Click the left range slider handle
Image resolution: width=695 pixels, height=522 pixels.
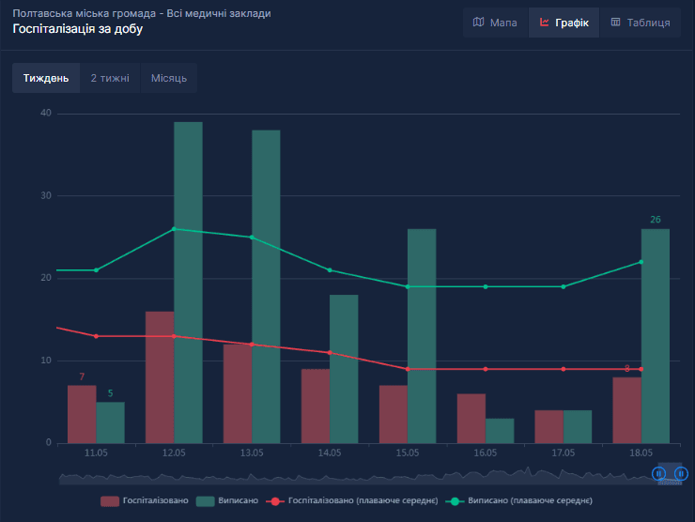[x=658, y=474]
